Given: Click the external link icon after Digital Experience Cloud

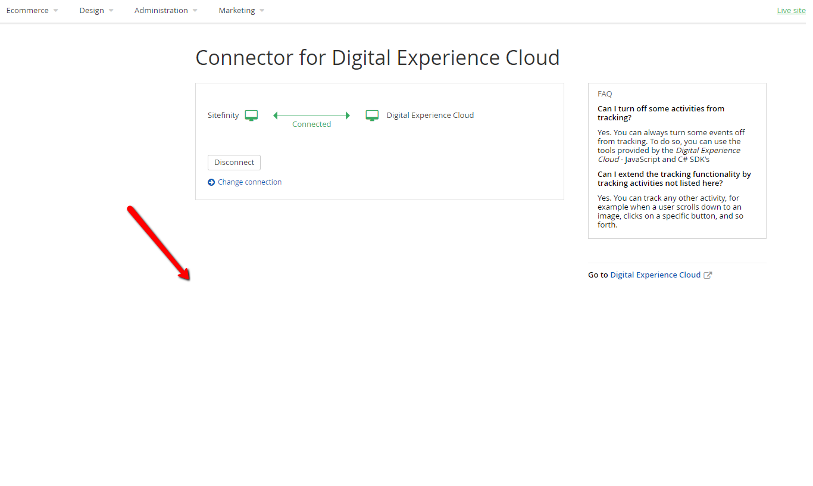Looking at the screenshot, I should (708, 275).
